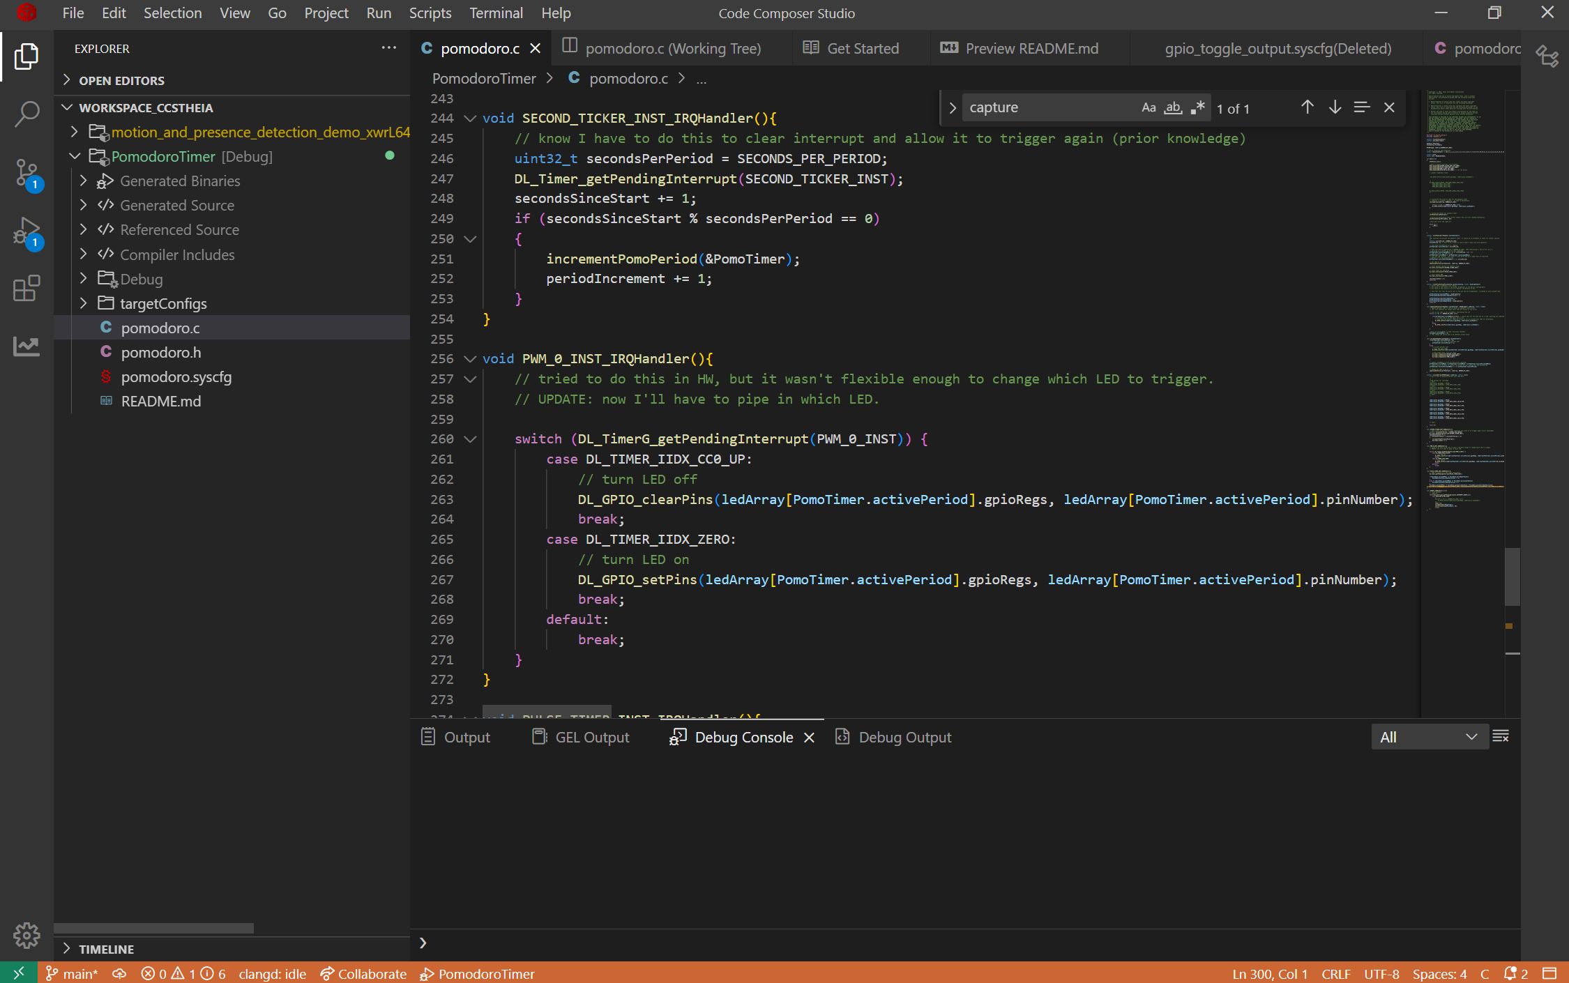Screen dimensions: 1569x983
Task: Click the main* git branch indicator
Action: (x=72, y=973)
